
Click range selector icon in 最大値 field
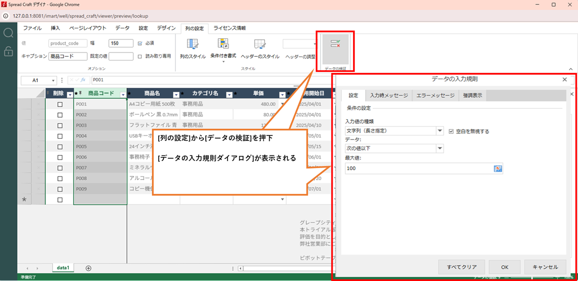pyautogui.click(x=498, y=169)
